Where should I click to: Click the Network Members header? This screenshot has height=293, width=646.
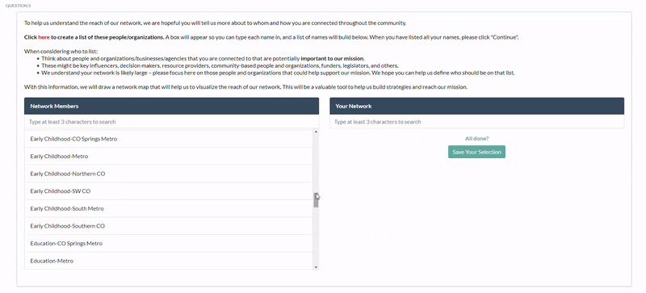click(171, 106)
